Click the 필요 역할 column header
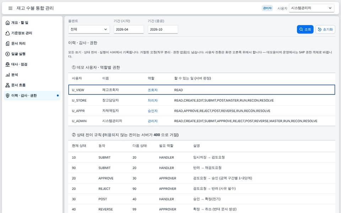This screenshot has height=213, width=341. 166,146
